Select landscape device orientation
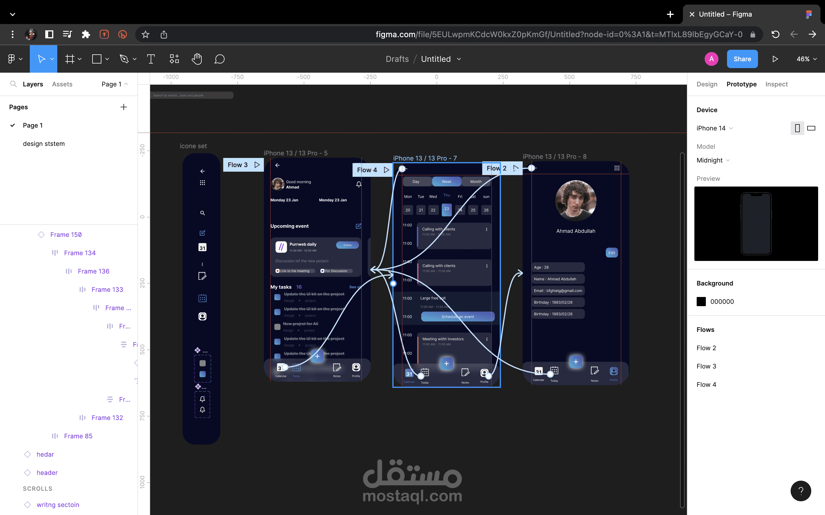This screenshot has height=515, width=825. point(811,128)
